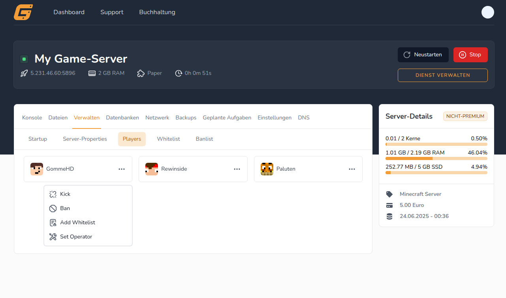Image resolution: width=506 pixels, height=298 pixels.
Task: Click the Set Operator tools icon
Action: [53, 237]
